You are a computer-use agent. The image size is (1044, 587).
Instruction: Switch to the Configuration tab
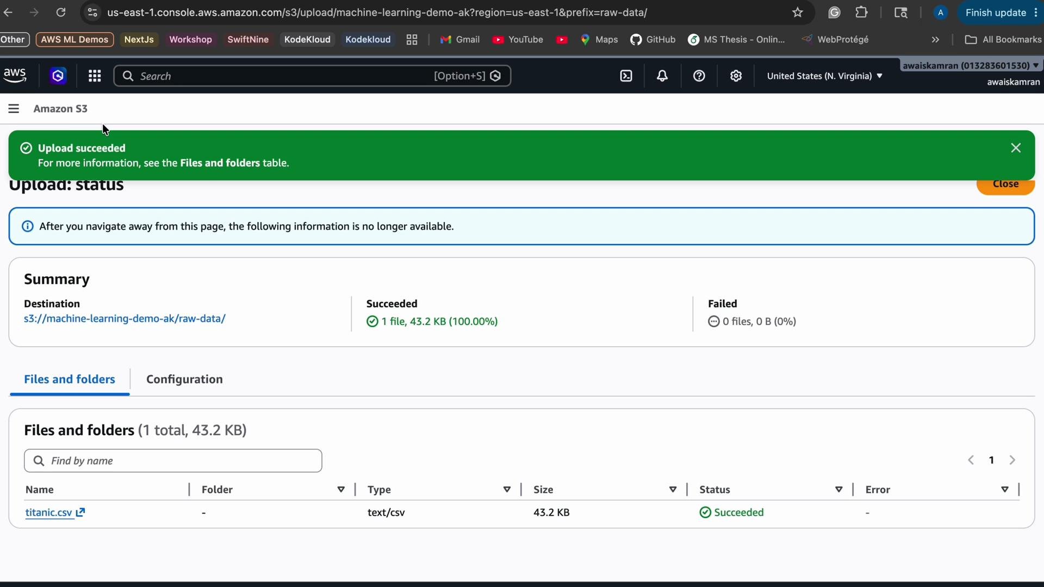[x=184, y=379]
